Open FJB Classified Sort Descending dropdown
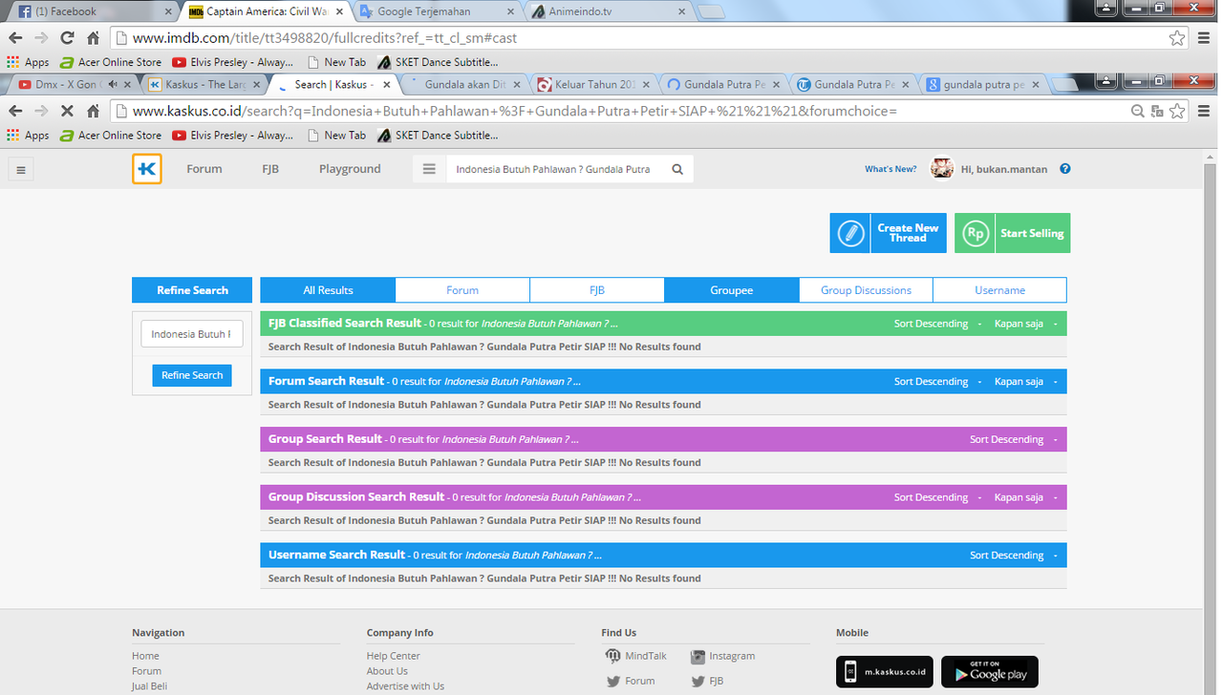This screenshot has width=1223, height=695. tap(935, 324)
